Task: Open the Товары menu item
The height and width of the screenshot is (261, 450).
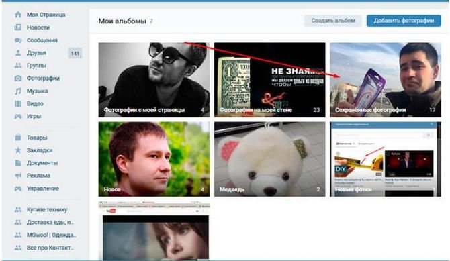Action: click(x=37, y=138)
